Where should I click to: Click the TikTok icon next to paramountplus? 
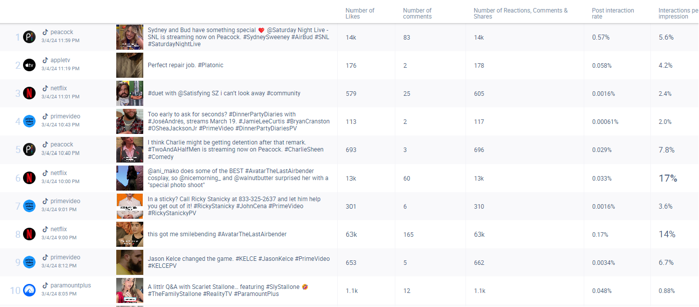tap(45, 284)
